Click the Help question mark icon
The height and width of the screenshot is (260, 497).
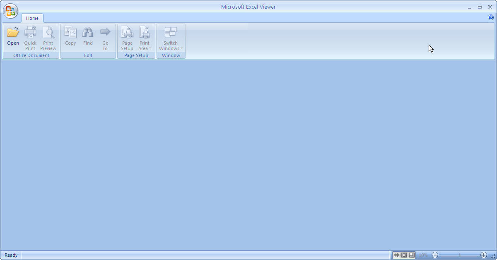(491, 18)
